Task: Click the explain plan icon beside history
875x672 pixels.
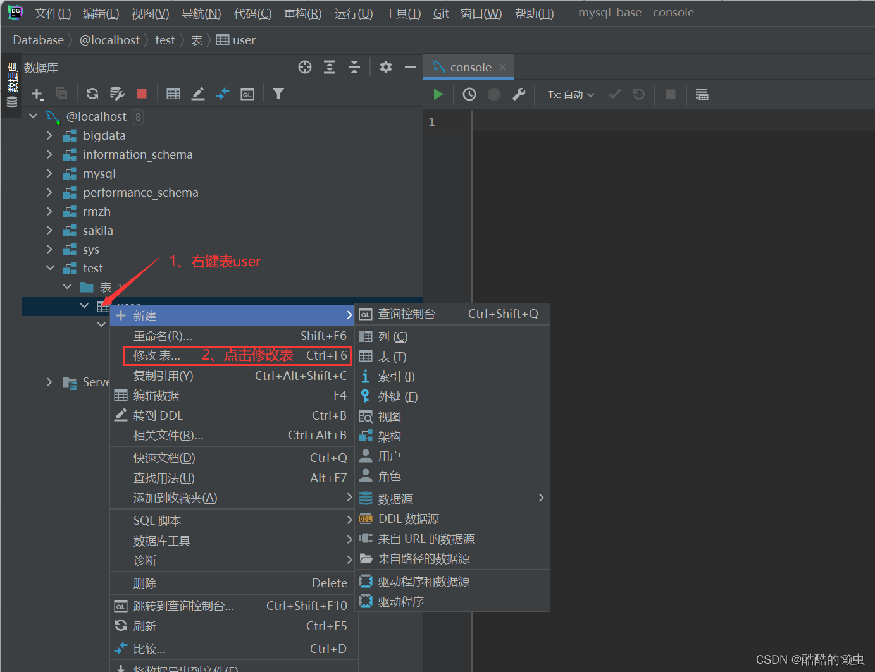Action: (494, 94)
